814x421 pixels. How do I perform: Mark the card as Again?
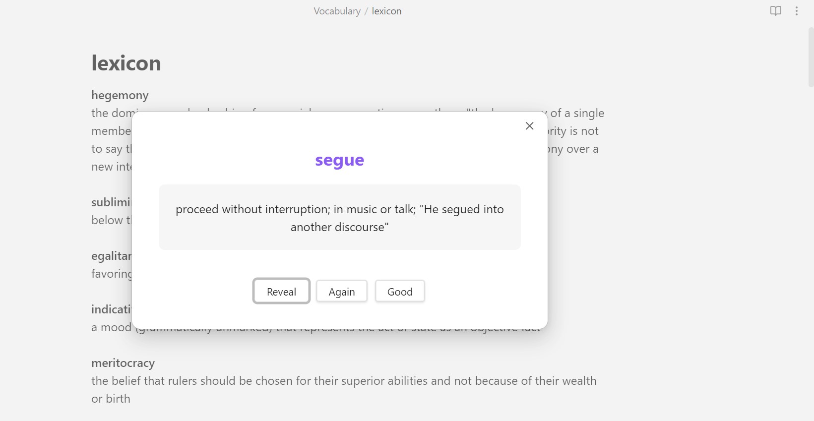(x=341, y=291)
